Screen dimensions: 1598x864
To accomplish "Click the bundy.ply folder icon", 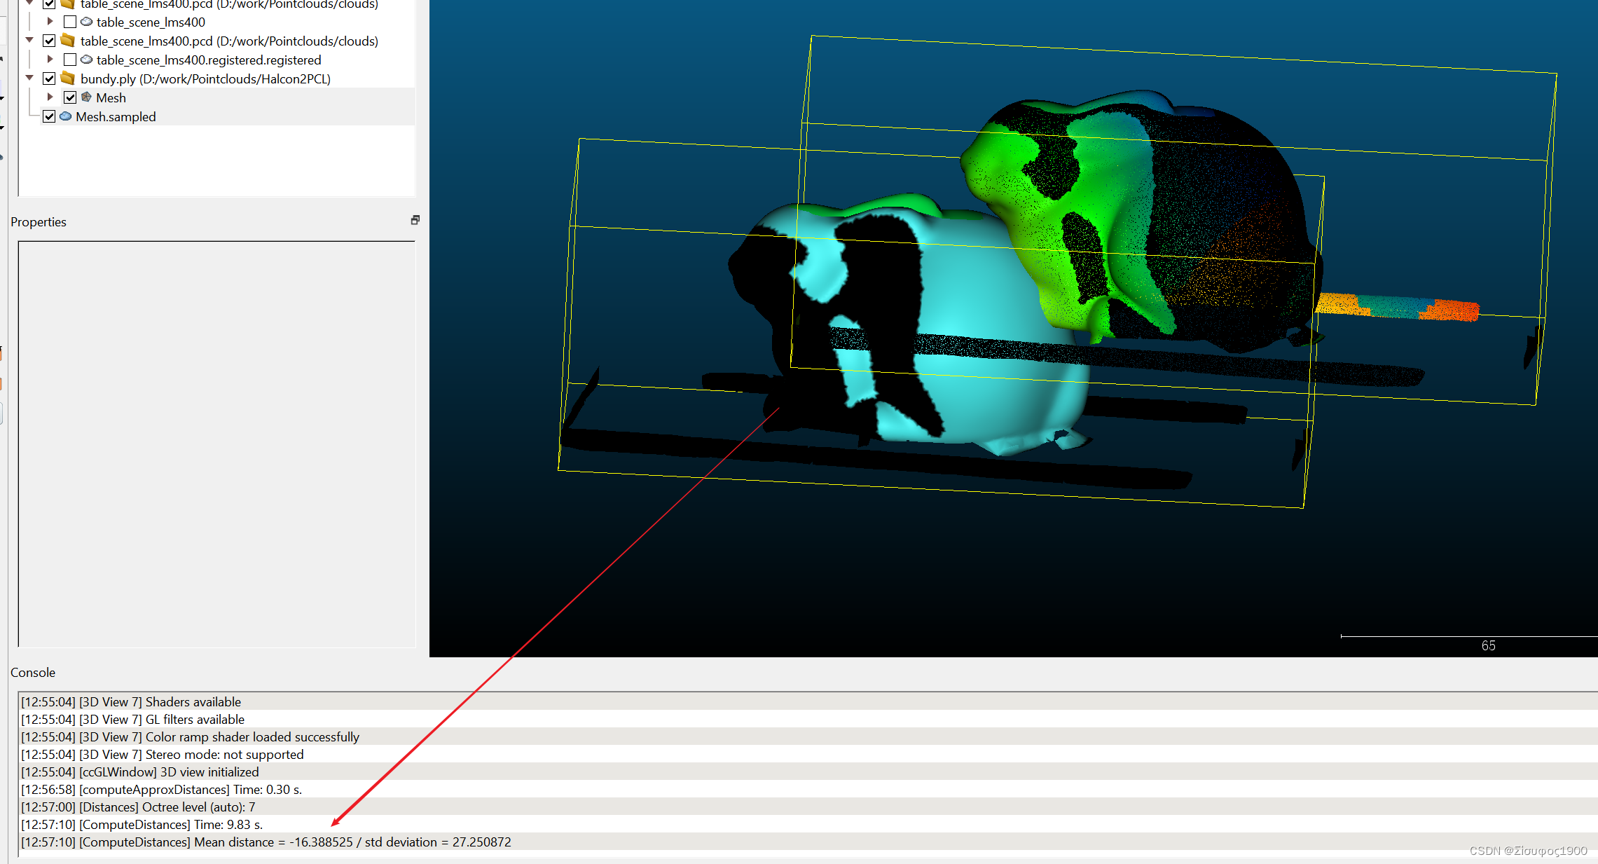I will 68,78.
